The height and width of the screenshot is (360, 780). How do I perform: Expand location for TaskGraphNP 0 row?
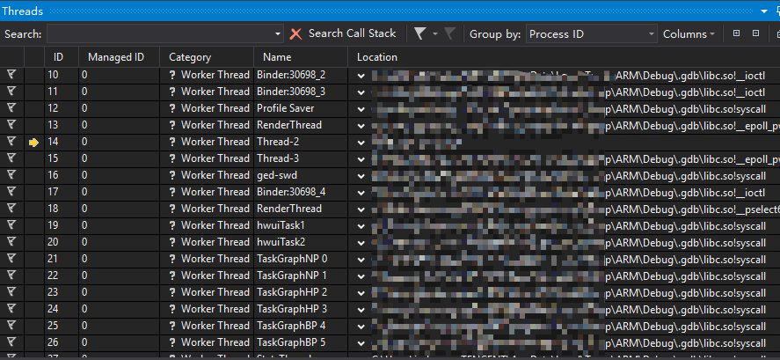coord(361,260)
